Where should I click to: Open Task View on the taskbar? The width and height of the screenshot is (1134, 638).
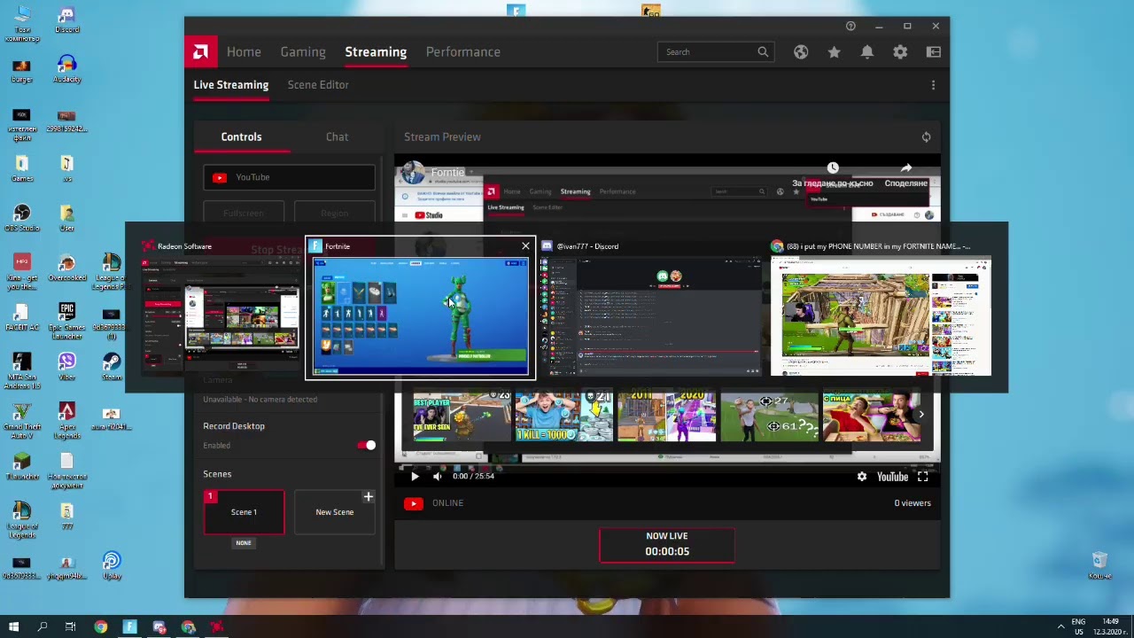(70, 626)
